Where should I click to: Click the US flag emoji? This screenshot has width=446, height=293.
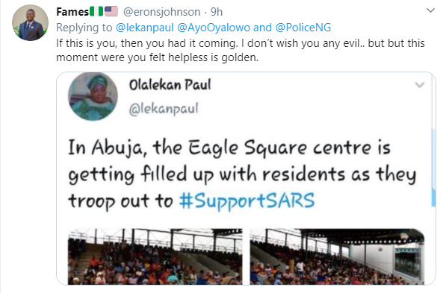111,12
